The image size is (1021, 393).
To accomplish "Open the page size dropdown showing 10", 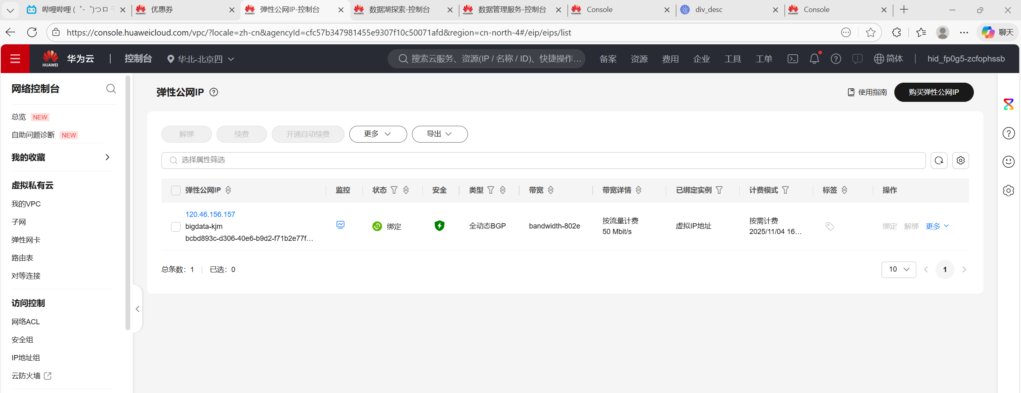I will coord(898,269).
